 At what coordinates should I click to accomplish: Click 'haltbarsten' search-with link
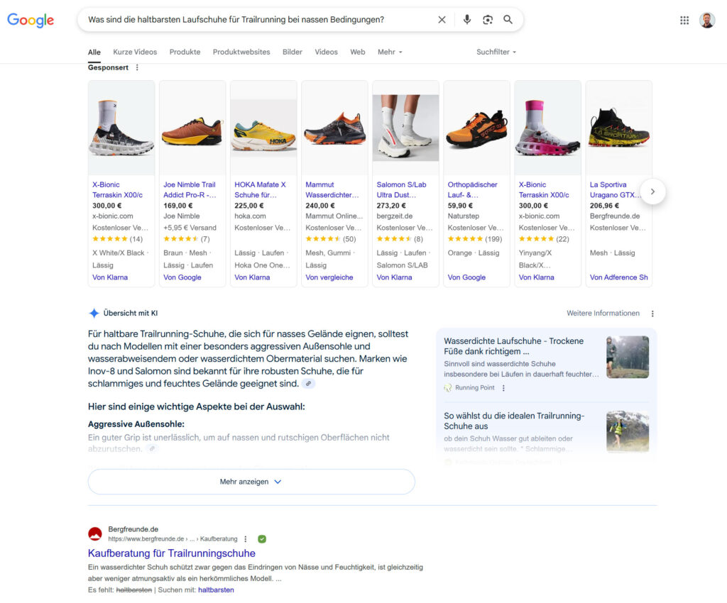click(x=216, y=590)
